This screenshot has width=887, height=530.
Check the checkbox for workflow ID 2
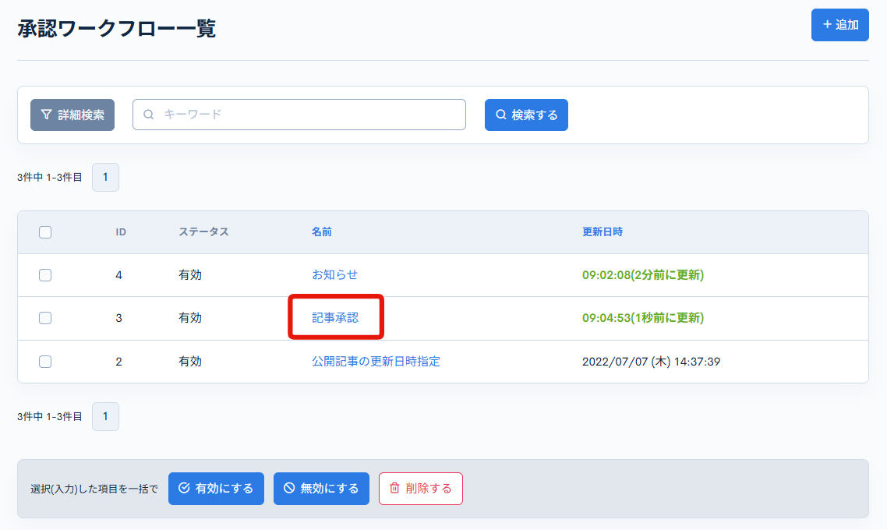click(44, 361)
